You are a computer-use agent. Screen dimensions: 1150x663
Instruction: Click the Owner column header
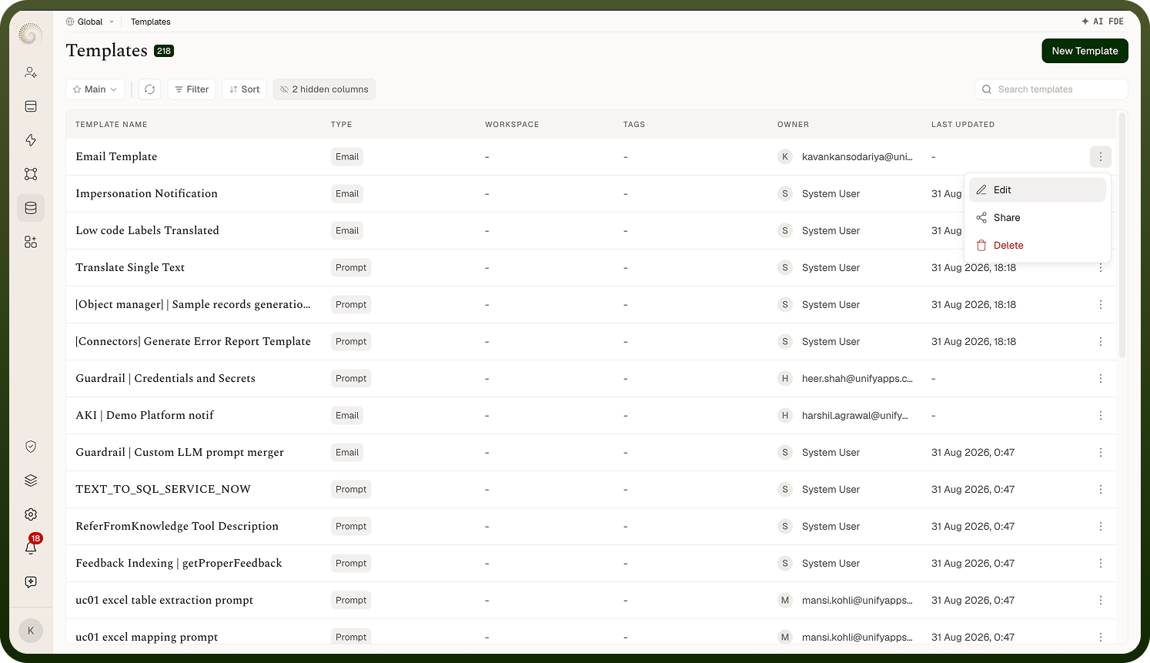[793, 125]
